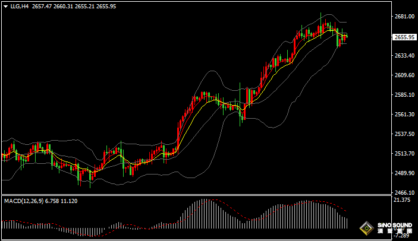418x241 pixels.
Task: Select the current price label 2655.95
Action: click(404, 37)
